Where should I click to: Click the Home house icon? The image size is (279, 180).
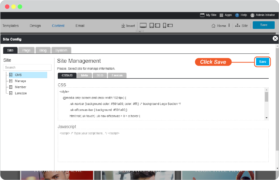point(213,26)
